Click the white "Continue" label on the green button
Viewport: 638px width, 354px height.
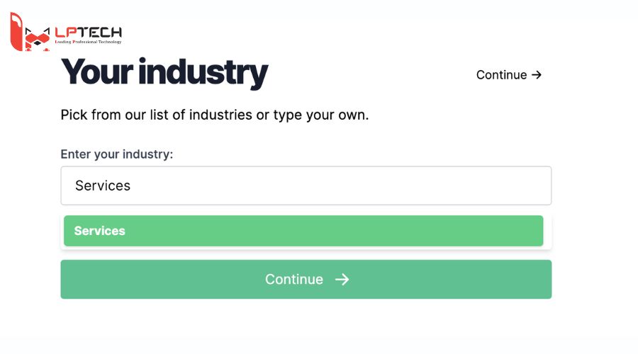pyautogui.click(x=294, y=280)
